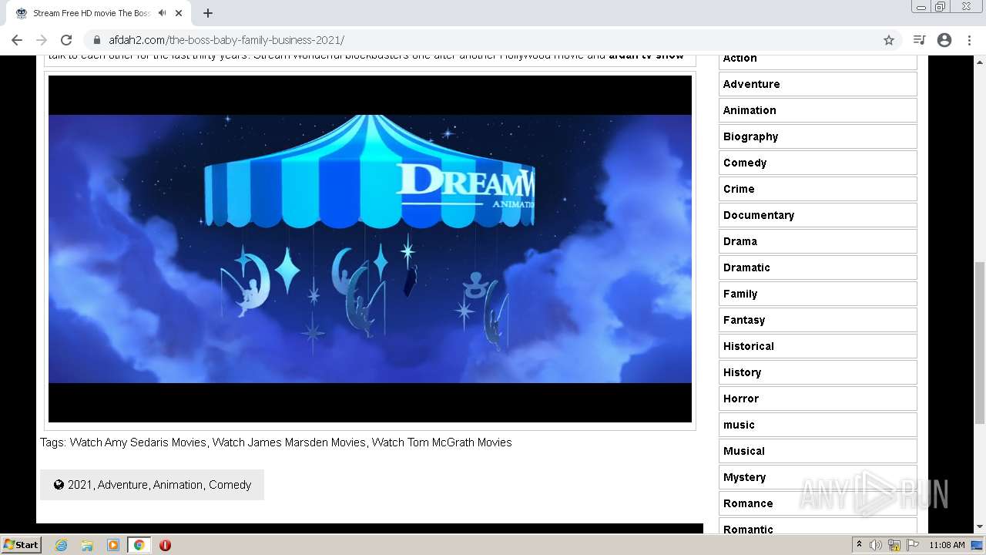Open the Horror category
986x555 pixels.
pyautogui.click(x=818, y=399)
